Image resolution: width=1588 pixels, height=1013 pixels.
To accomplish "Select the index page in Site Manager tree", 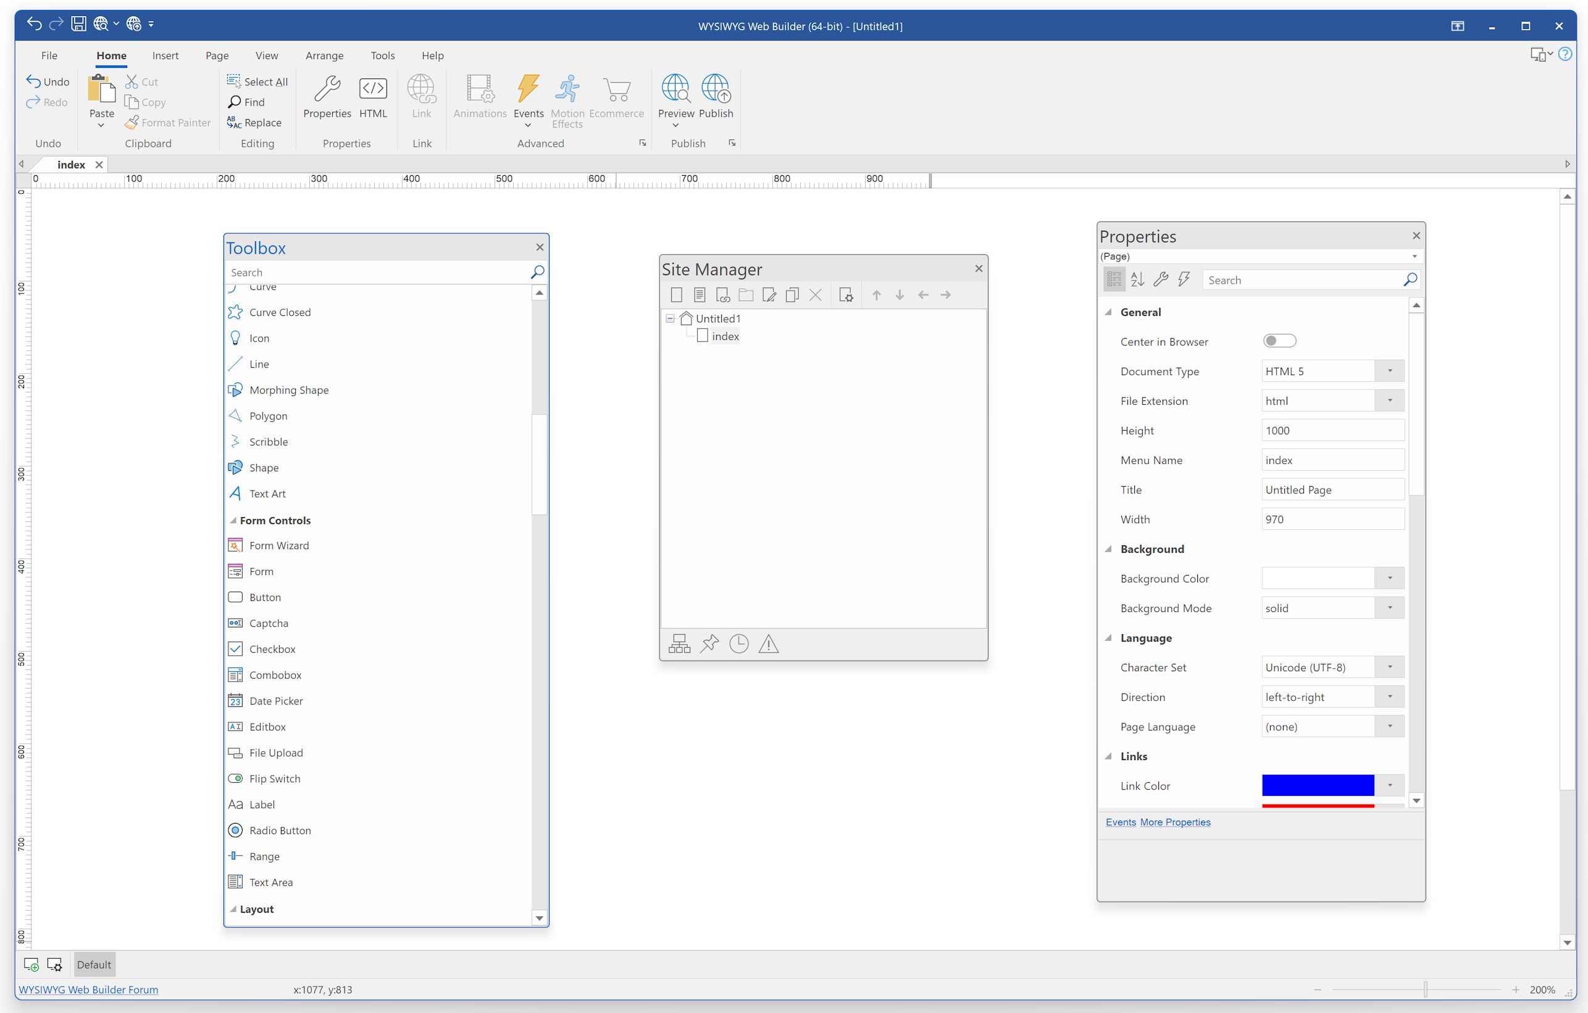I will [725, 336].
